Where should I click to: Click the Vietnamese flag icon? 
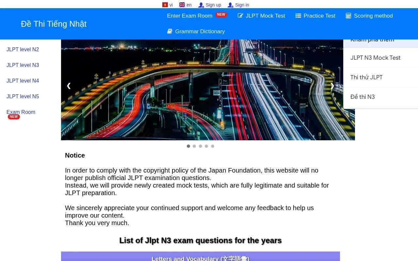click(165, 5)
